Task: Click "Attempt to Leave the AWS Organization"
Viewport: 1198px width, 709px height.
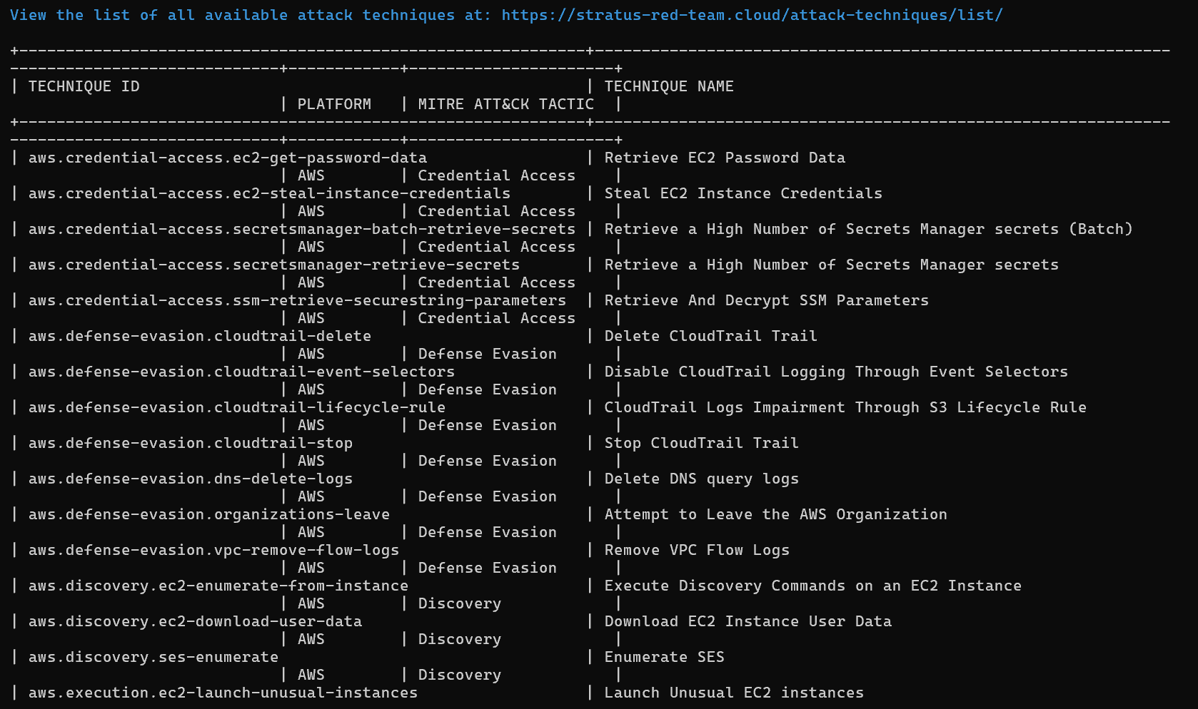Action: (x=775, y=514)
